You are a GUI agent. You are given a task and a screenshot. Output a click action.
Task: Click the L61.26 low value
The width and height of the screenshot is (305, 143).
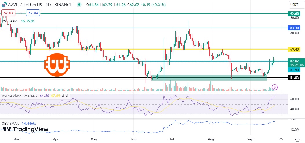pyautogui.click(x=120, y=5)
